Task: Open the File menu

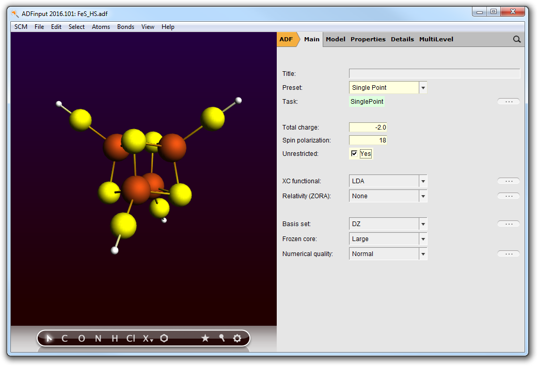Action: [x=39, y=27]
